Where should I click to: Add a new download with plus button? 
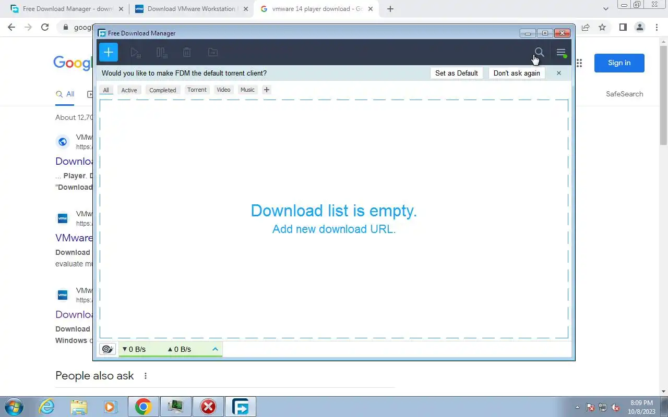109,52
